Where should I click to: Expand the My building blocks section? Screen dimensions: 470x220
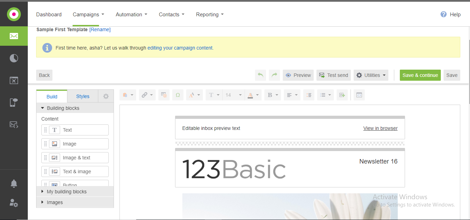(66, 192)
